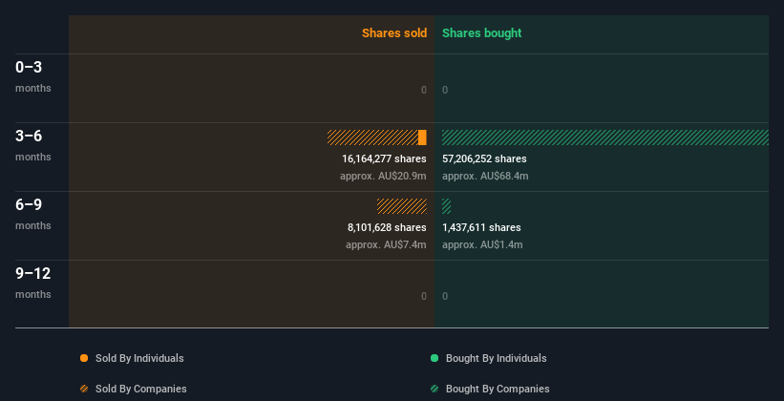Click the approx. AU$7.4m text

point(386,244)
